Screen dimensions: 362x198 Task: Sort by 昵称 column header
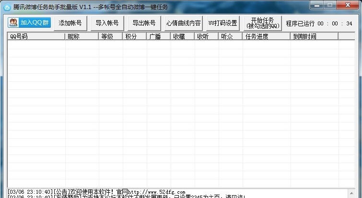[x=82, y=36]
